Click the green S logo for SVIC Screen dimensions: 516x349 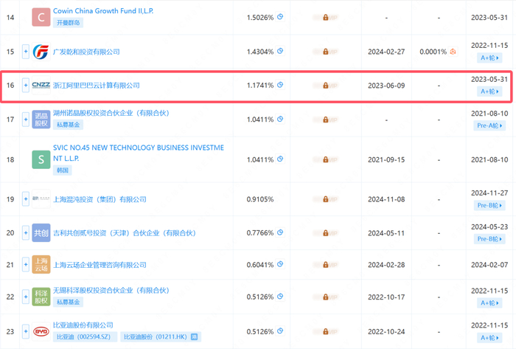click(41, 159)
